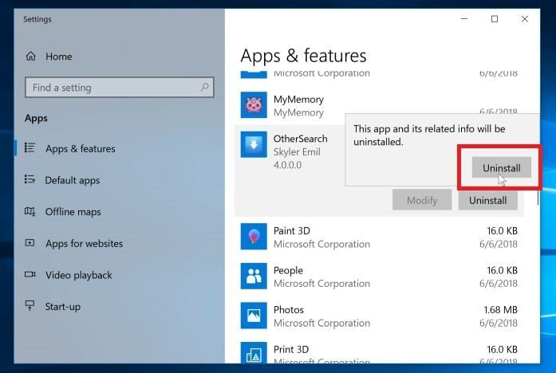Screen dimensions: 556x373
Task: Click the MyMemory app icon
Action: click(x=254, y=104)
